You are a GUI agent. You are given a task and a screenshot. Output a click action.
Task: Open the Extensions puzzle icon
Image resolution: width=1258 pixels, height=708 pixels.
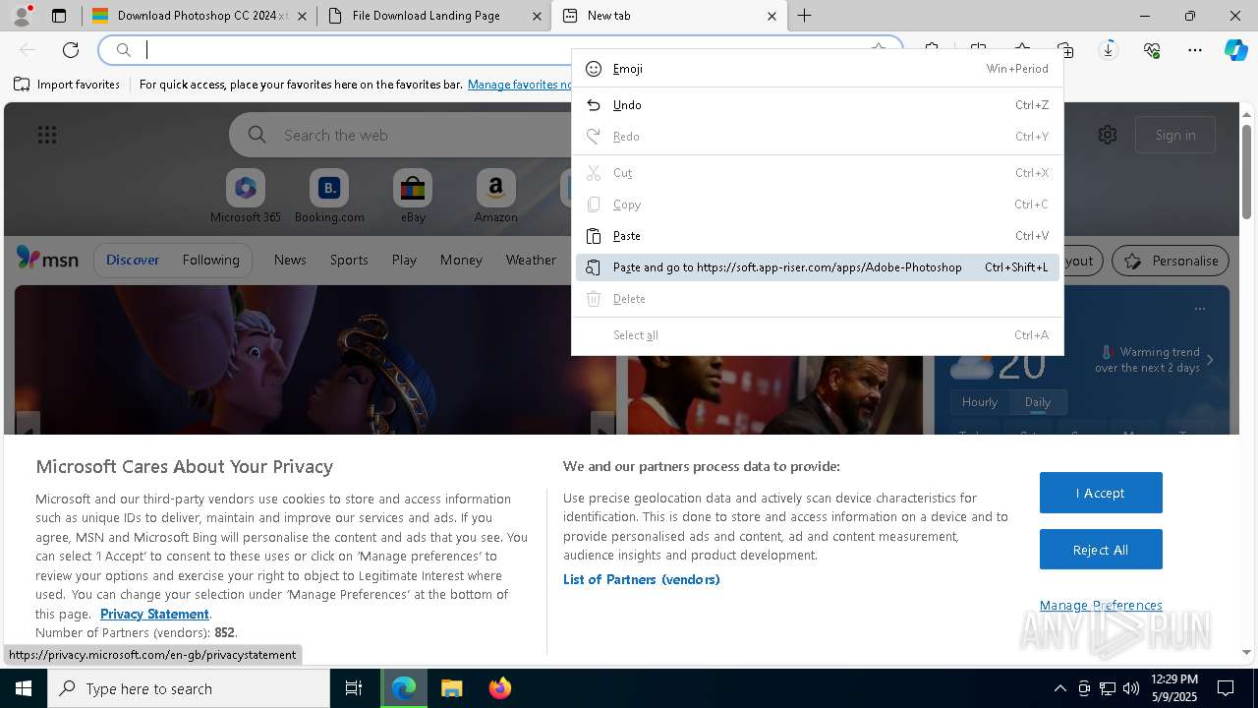pos(932,50)
